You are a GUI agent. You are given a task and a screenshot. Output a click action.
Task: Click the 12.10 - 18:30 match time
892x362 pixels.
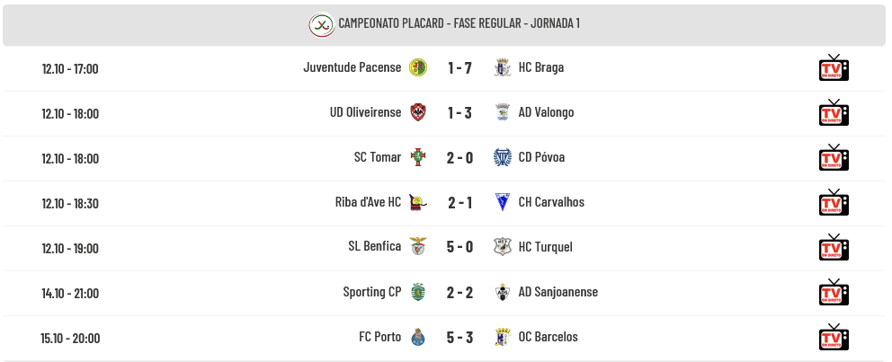(x=70, y=203)
